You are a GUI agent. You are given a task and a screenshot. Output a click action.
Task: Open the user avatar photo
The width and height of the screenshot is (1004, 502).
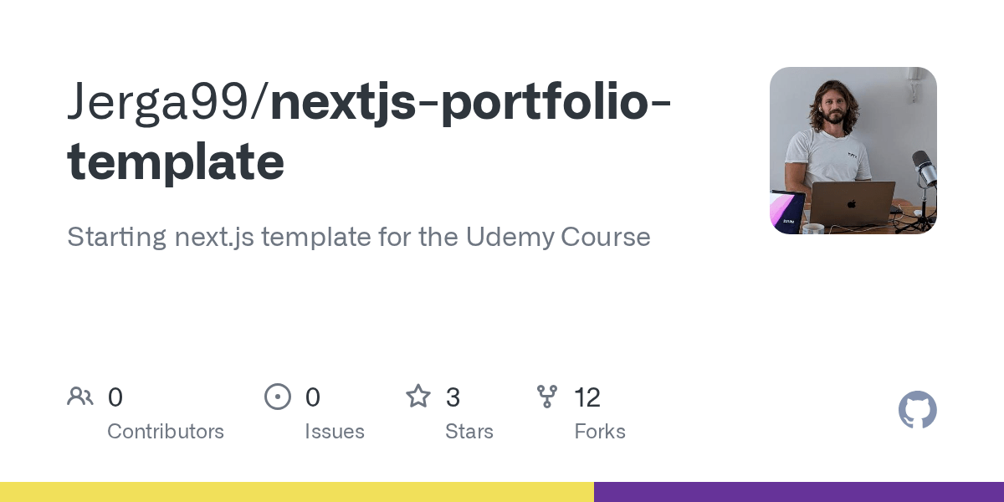point(853,151)
